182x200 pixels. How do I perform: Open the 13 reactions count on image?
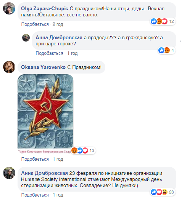click(x=92, y=150)
